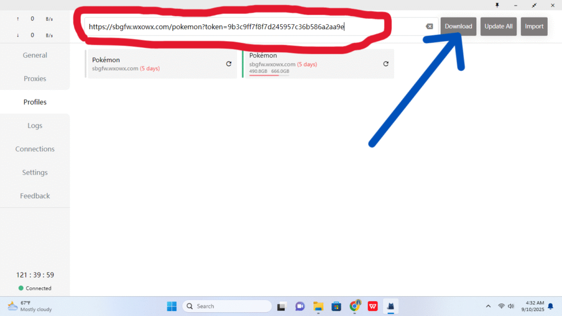Click the Download button
The height and width of the screenshot is (316, 562).
[458, 26]
